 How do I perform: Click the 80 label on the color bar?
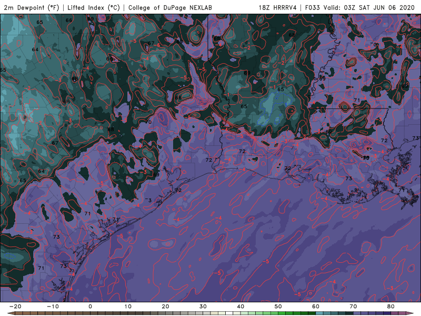(x=391, y=307)
